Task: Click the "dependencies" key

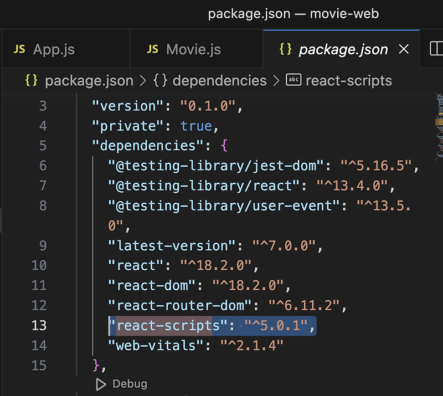Action: tap(148, 146)
